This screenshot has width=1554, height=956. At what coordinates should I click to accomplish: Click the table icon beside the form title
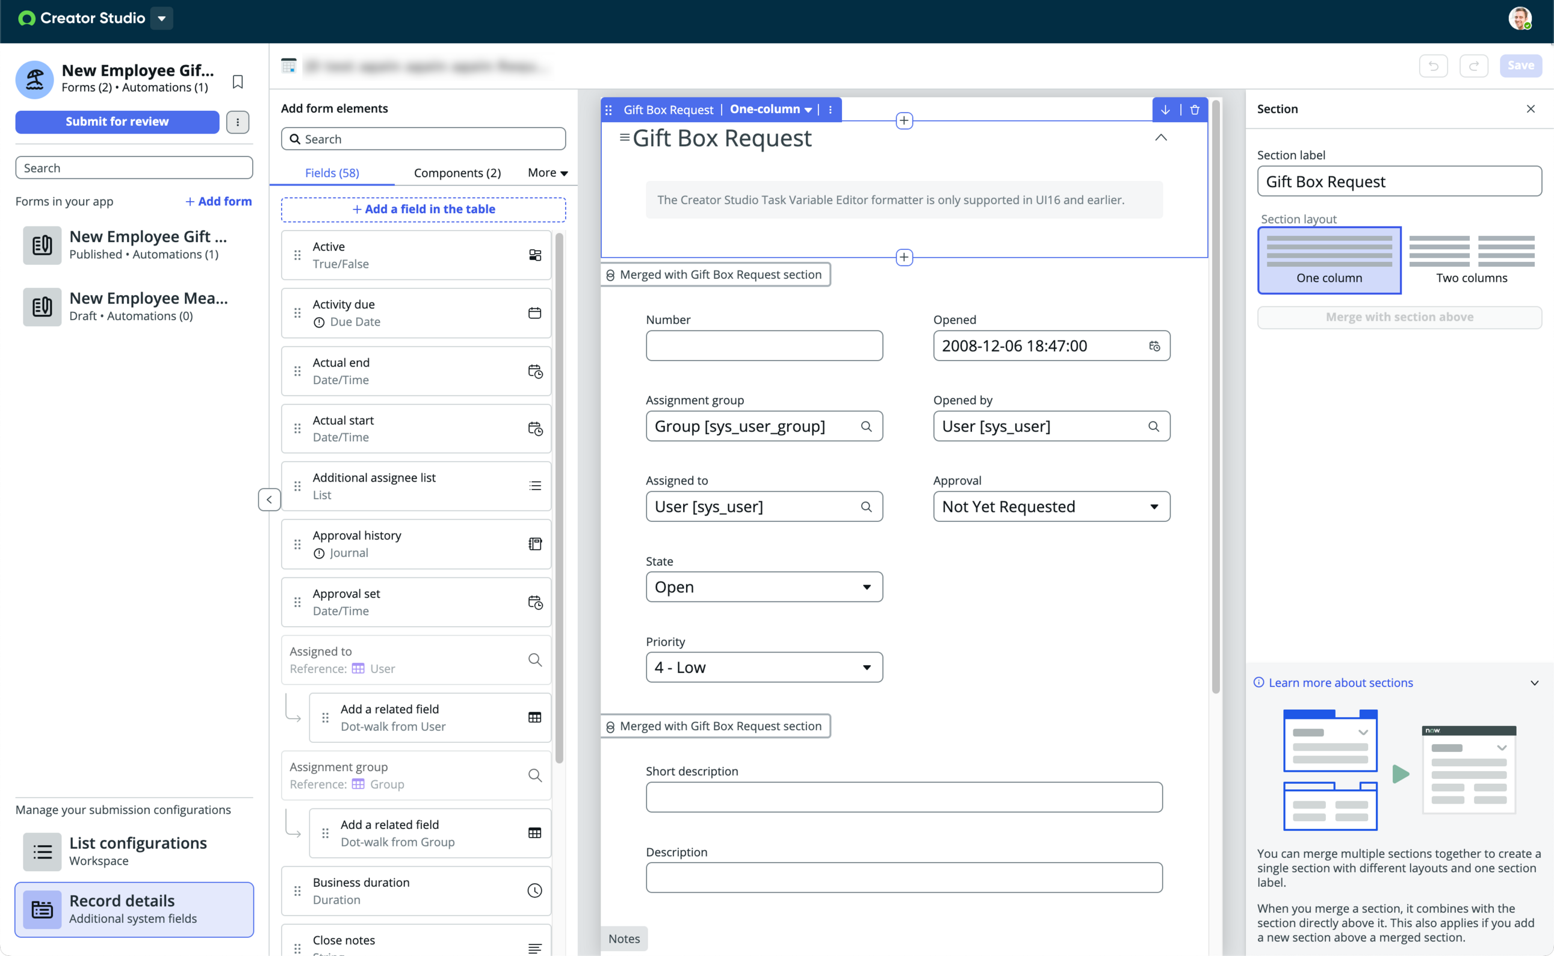click(x=289, y=66)
